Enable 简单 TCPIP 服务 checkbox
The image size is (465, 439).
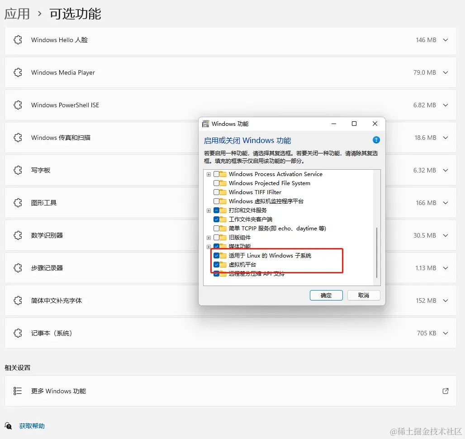(x=217, y=229)
